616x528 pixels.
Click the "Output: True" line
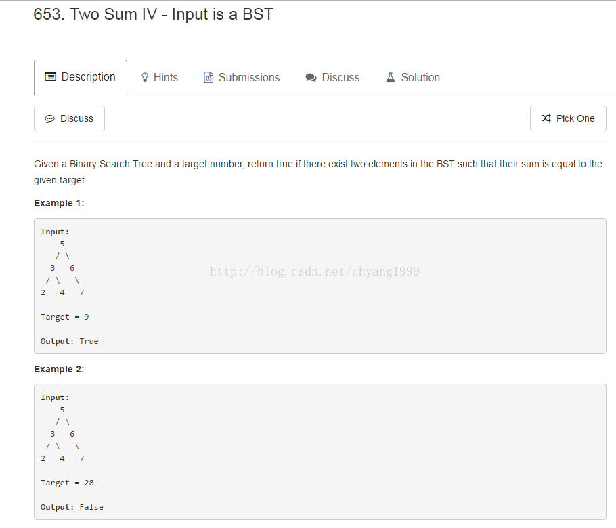pyautogui.click(x=69, y=341)
